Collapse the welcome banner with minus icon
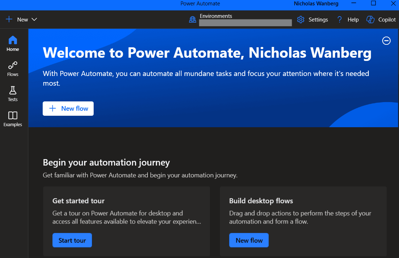The image size is (399, 258). (x=386, y=40)
